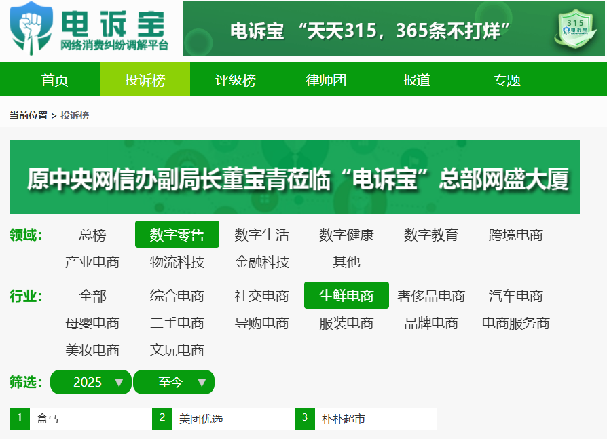
Task: Open the 律师团 tab
Action: coord(326,79)
